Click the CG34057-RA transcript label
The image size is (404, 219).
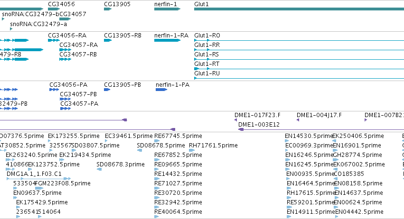(x=79, y=45)
